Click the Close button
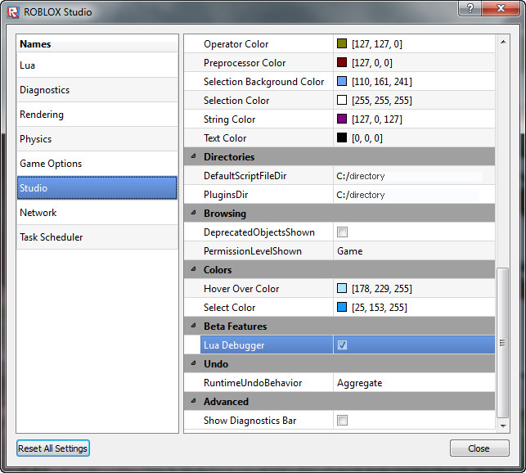This screenshot has height=473, width=526. (479, 448)
